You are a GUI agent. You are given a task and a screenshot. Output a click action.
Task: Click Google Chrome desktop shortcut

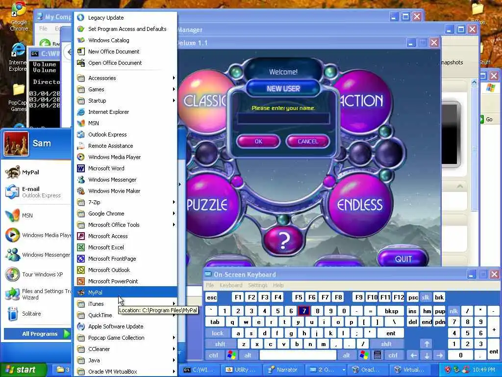point(19,17)
